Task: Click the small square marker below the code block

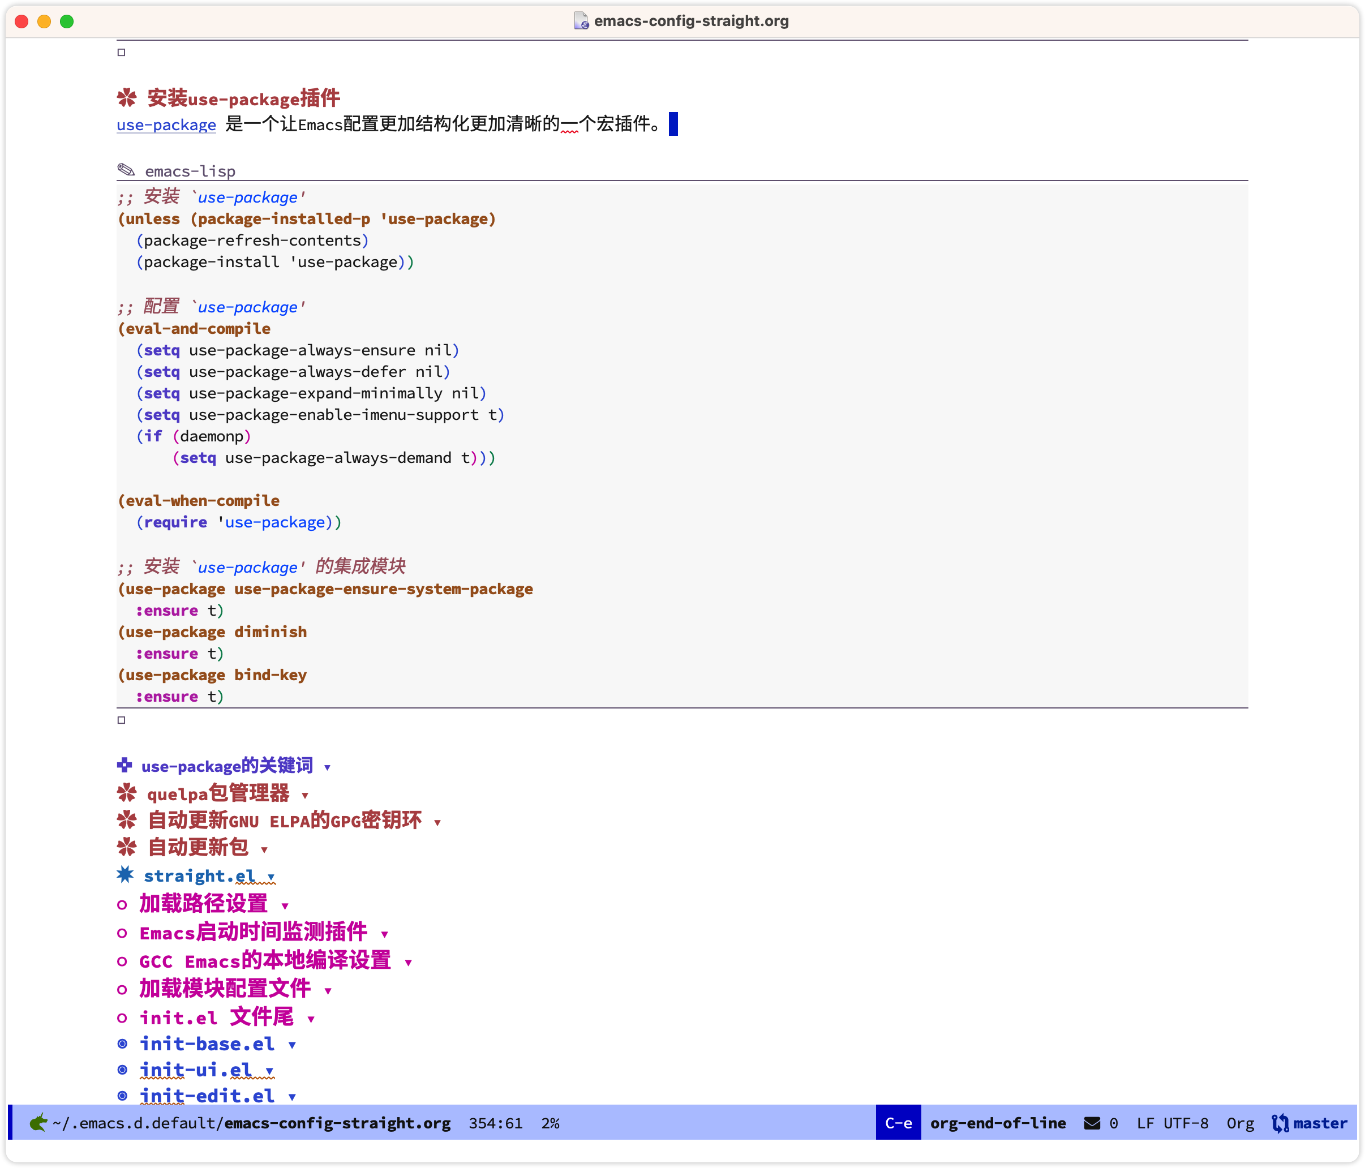Action: click(x=121, y=720)
